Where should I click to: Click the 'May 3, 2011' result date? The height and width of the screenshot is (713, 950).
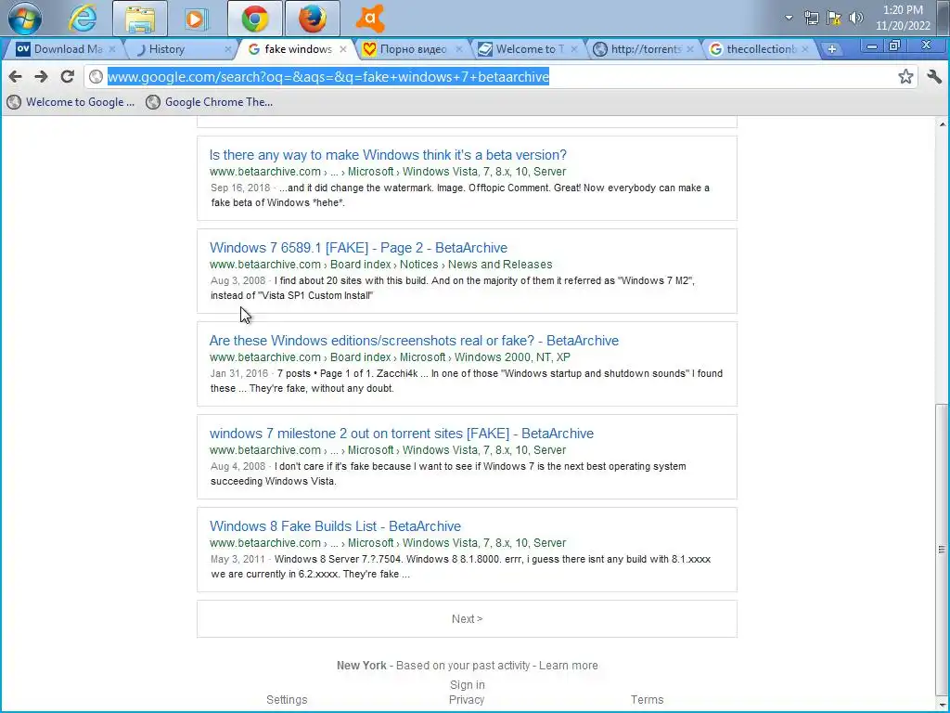237,558
